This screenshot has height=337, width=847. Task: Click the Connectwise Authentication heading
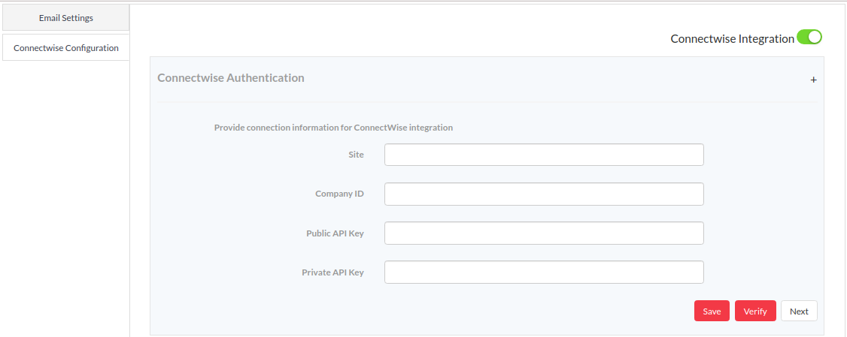point(231,77)
